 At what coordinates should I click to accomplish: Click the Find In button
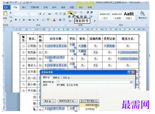click(89, 101)
